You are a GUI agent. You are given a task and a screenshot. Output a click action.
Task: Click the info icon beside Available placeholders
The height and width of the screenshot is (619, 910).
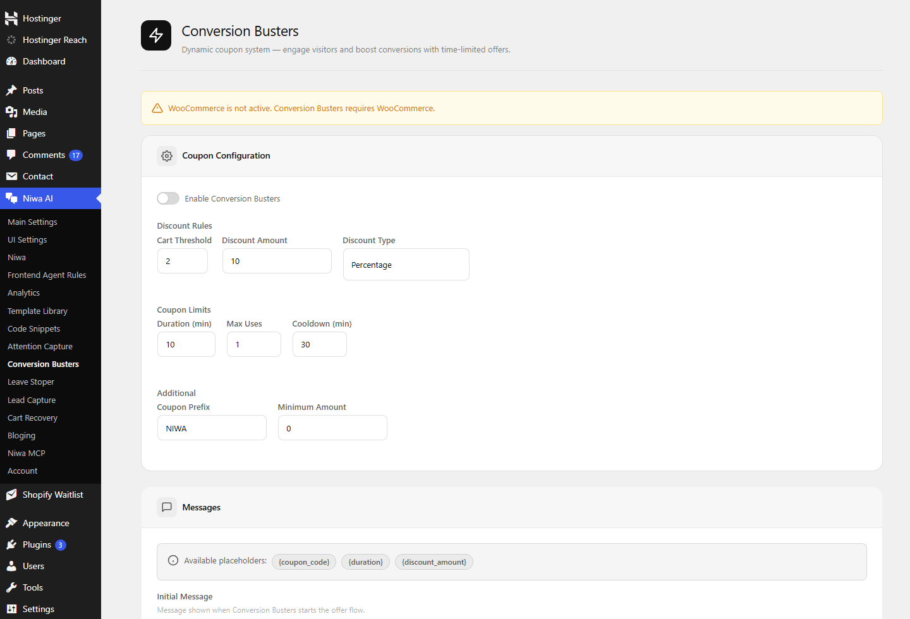click(x=173, y=560)
